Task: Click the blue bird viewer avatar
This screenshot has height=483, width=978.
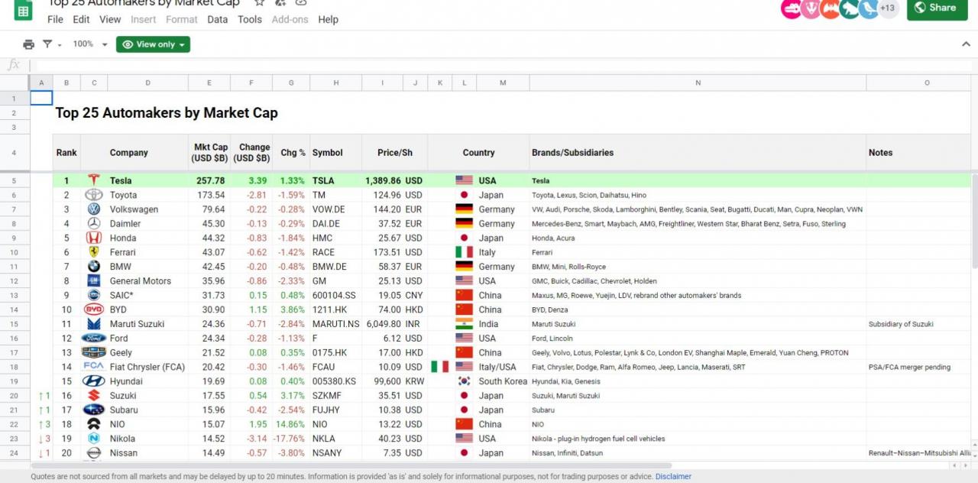Action: (869, 8)
